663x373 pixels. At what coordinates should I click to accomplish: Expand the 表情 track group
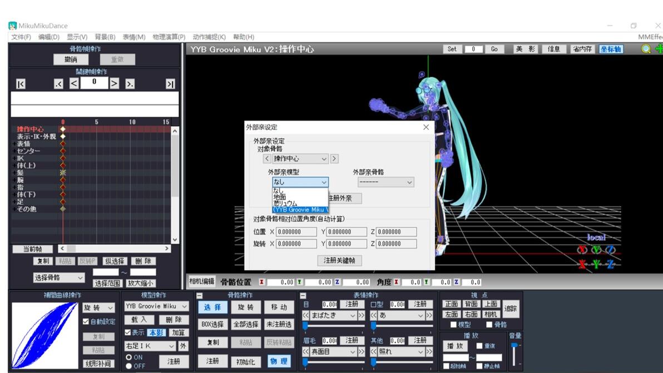(14, 143)
